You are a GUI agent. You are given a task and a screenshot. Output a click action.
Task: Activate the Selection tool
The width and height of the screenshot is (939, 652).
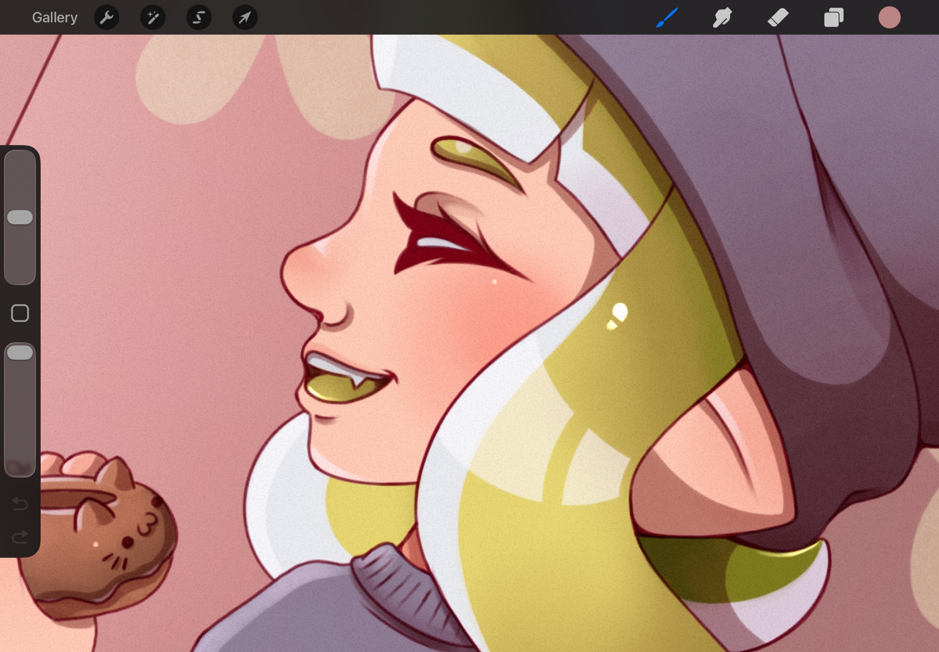pos(199,18)
